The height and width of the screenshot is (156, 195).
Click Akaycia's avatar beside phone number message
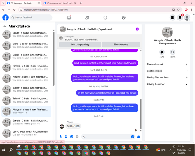[62, 126]
